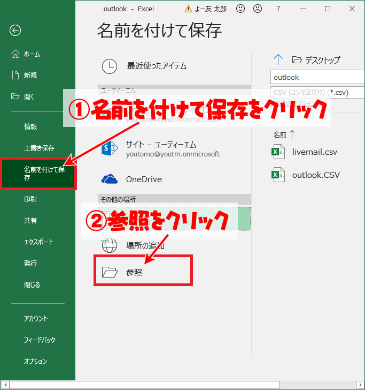Viewport: 365px width, 390px height.
Task: Click the livemail.csv Excel file icon
Action: tap(278, 152)
